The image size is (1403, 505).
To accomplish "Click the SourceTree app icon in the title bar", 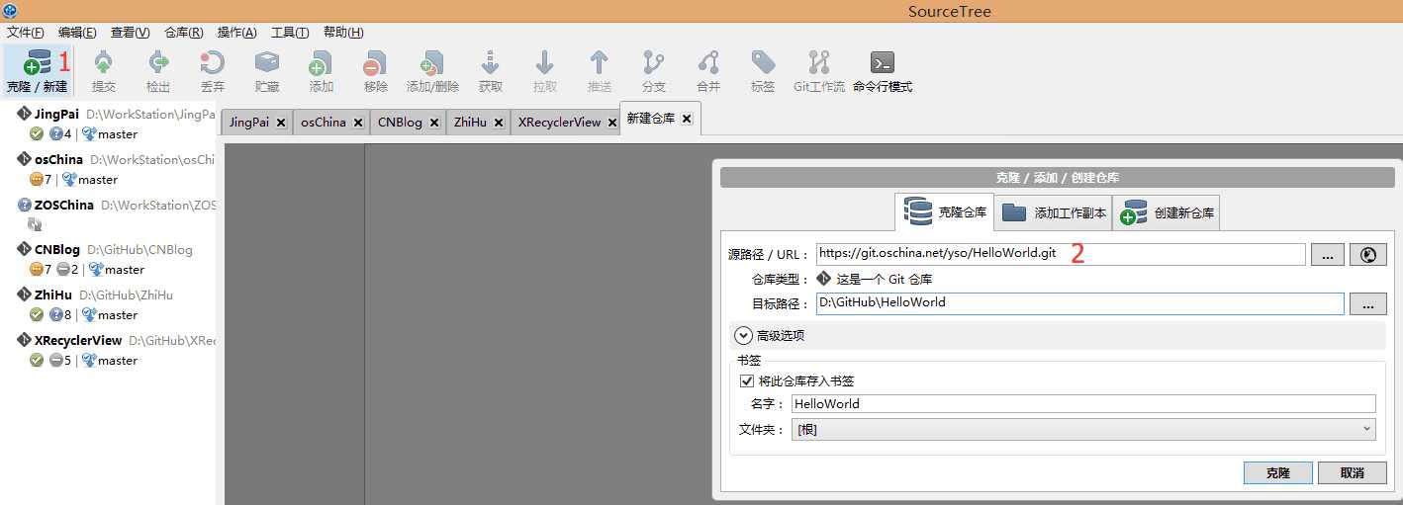I will (10, 11).
